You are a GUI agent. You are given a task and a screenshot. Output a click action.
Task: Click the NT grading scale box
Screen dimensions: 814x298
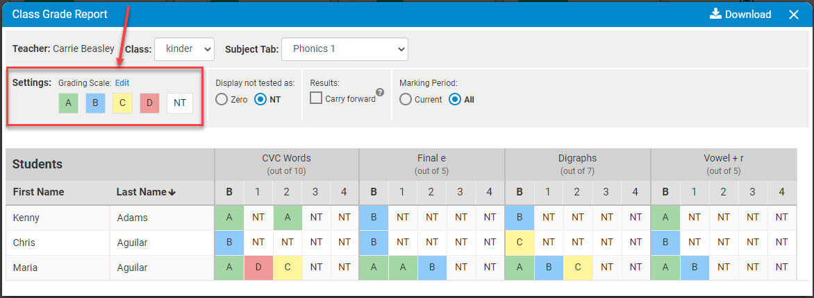coord(180,103)
